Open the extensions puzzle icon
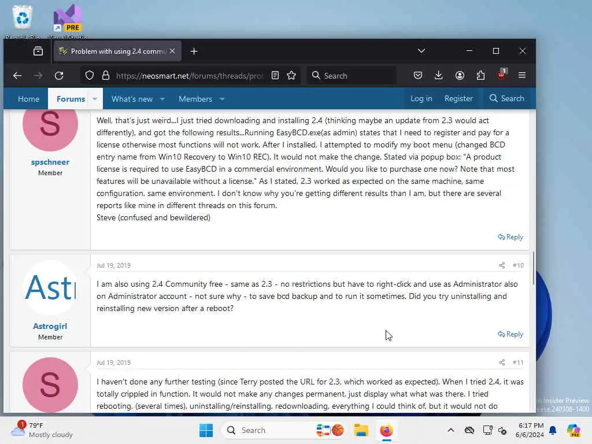Screen dimensions: 592x444 click(x=480, y=76)
